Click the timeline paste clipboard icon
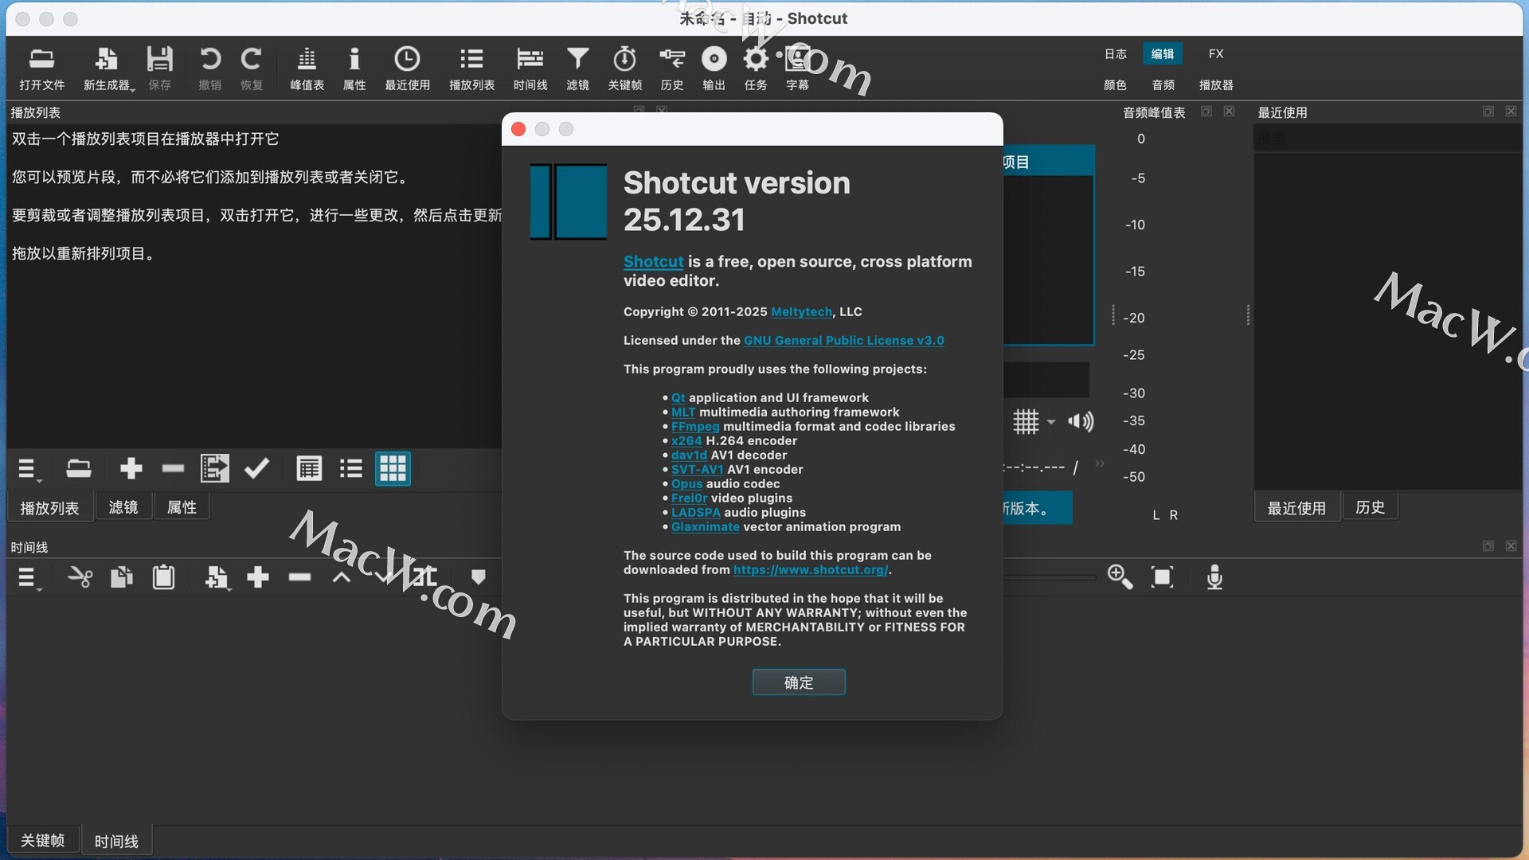1529x860 pixels. (164, 577)
